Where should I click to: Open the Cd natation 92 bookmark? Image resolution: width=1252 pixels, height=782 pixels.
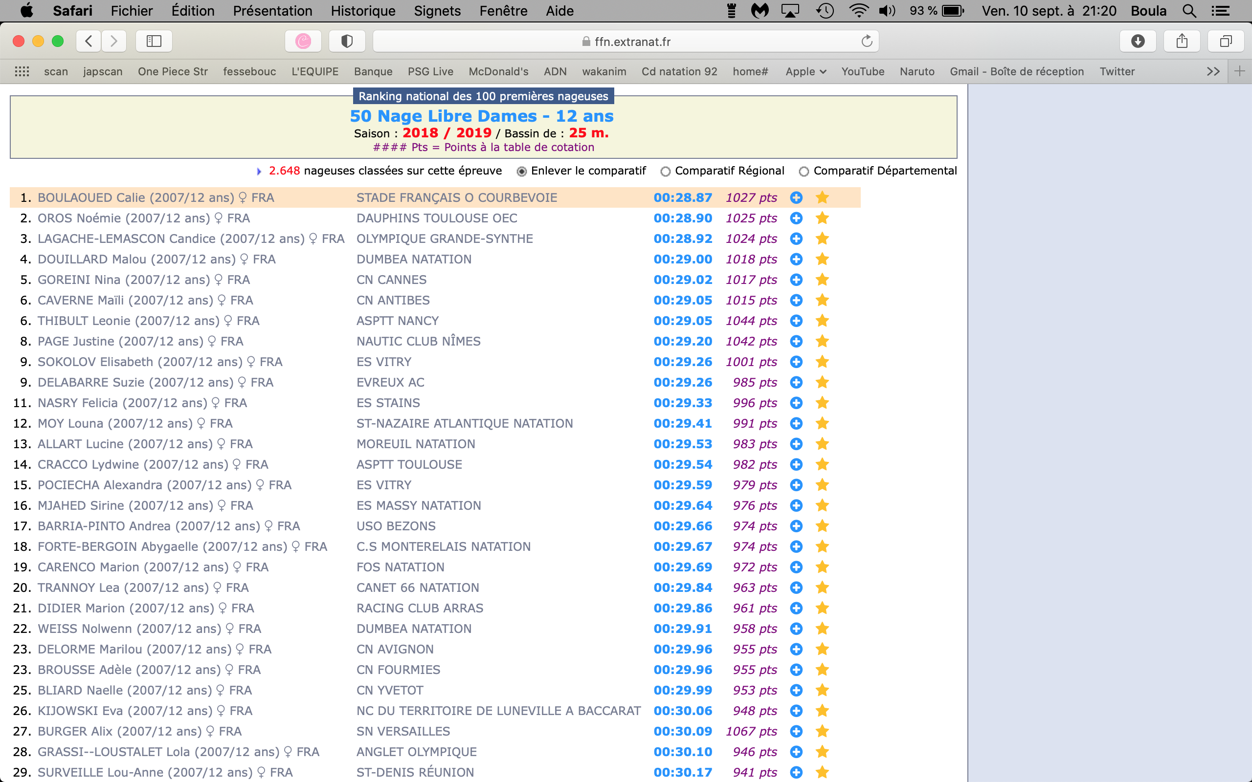(x=679, y=71)
